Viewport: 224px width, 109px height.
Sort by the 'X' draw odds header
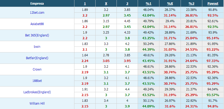(x=106, y=4)
